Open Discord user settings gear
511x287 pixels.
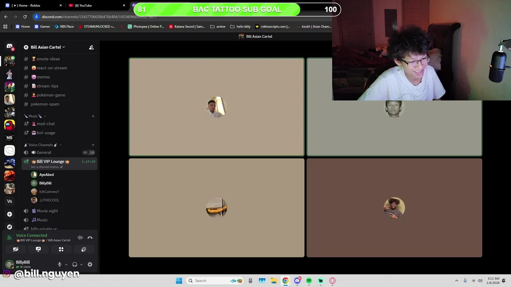click(x=90, y=264)
